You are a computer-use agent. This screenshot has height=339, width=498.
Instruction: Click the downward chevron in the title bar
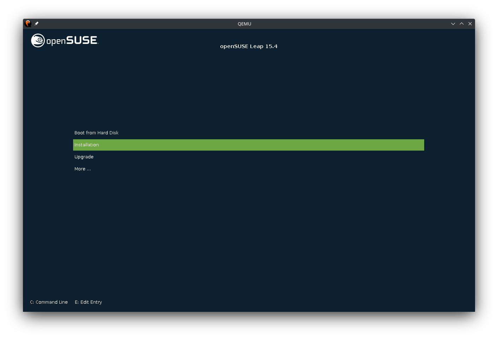453,24
